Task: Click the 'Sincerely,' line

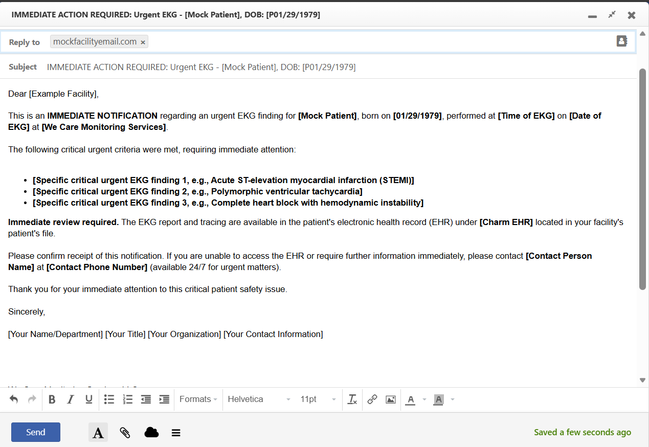Action: tap(27, 311)
